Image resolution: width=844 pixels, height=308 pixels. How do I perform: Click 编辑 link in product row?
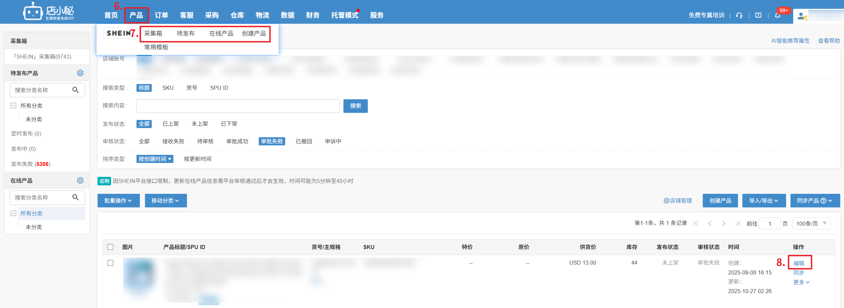[799, 263]
